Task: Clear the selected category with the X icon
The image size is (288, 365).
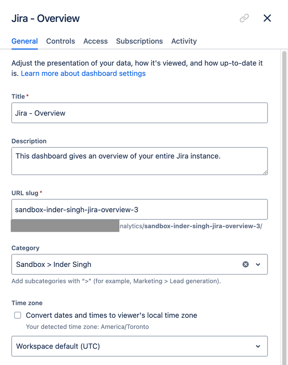Action: (x=245, y=264)
